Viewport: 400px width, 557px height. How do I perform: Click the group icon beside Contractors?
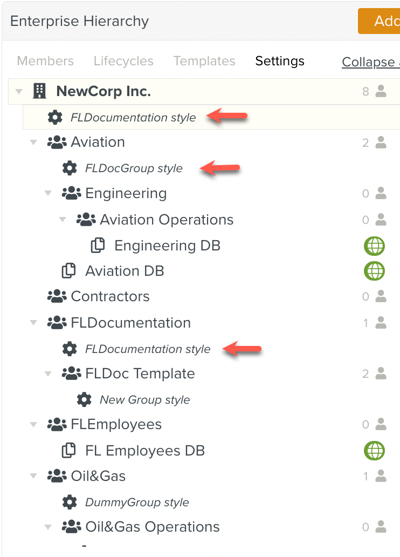point(57,296)
